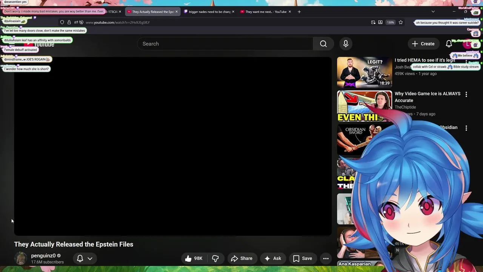Viewport: 483px width, 272px height.
Task: Open 'EVEN THIS' video game ice thumbnail
Action: (365, 106)
